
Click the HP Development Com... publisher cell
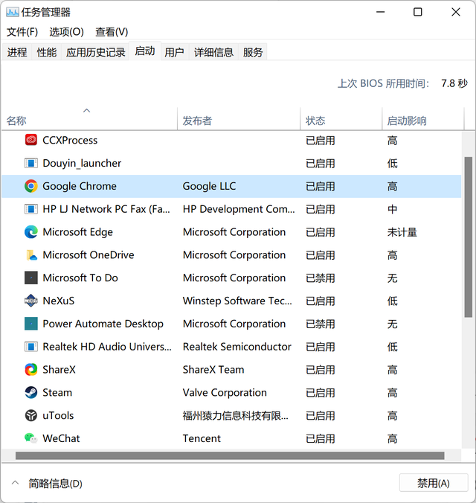tap(239, 209)
